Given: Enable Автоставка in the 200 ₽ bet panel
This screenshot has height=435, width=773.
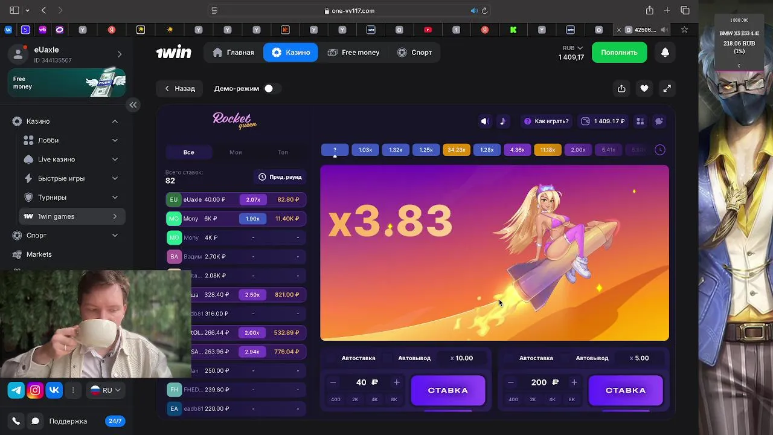Looking at the screenshot, I should 536,358.
